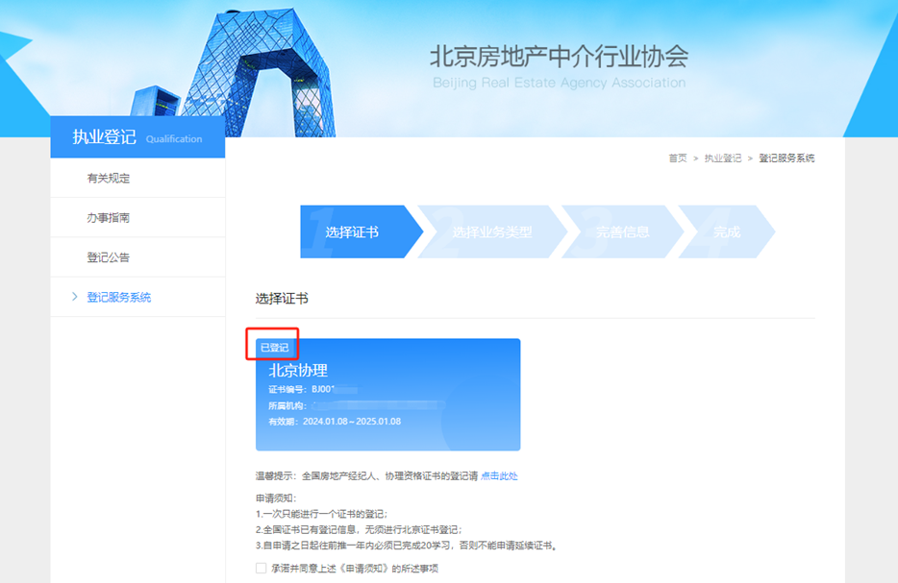898x583 pixels.
Task: Click step 1 选择证书
Action: click(x=361, y=231)
